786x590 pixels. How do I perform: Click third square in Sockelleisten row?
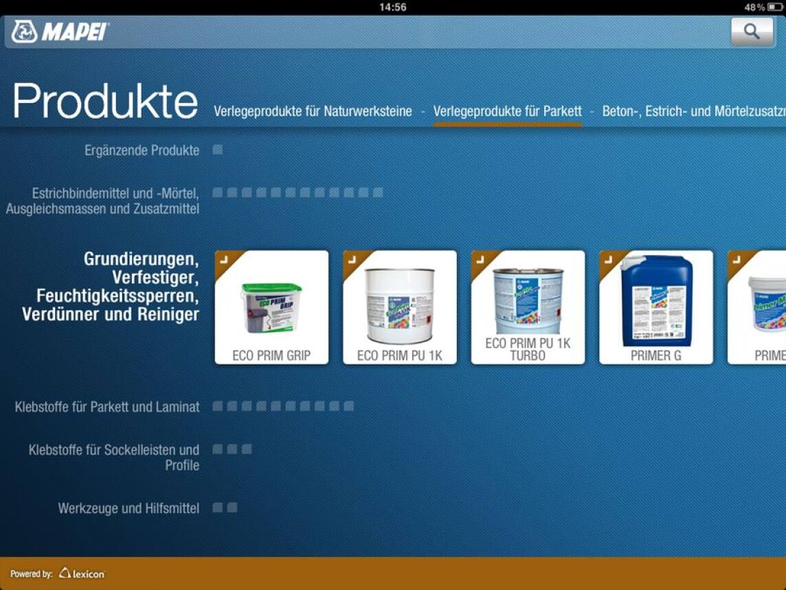coord(247,449)
